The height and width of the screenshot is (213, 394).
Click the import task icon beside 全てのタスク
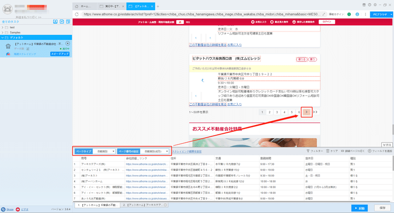pyautogui.click(x=55, y=22)
